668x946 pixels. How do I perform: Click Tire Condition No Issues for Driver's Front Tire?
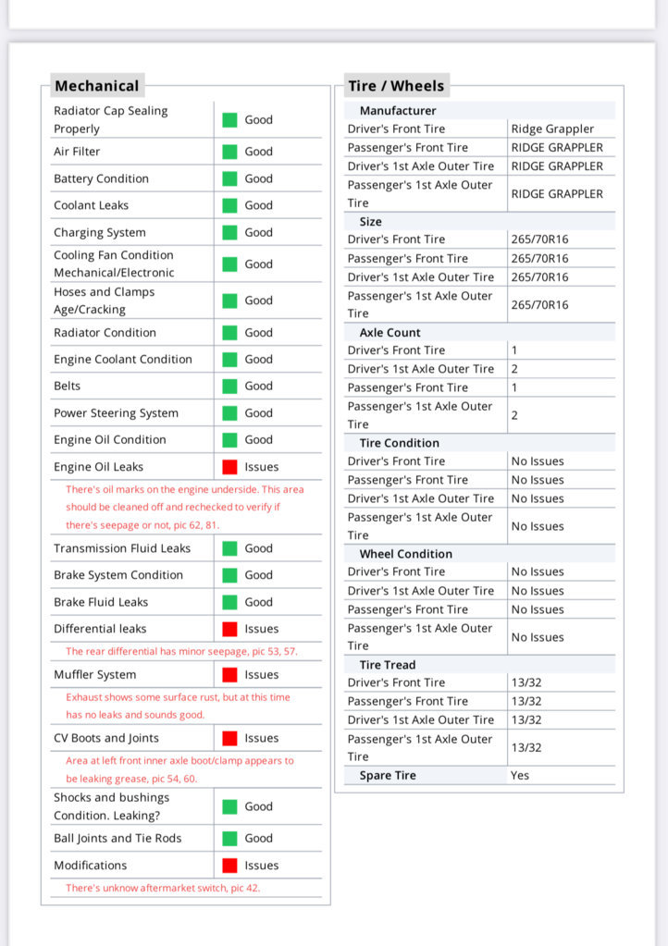point(538,461)
